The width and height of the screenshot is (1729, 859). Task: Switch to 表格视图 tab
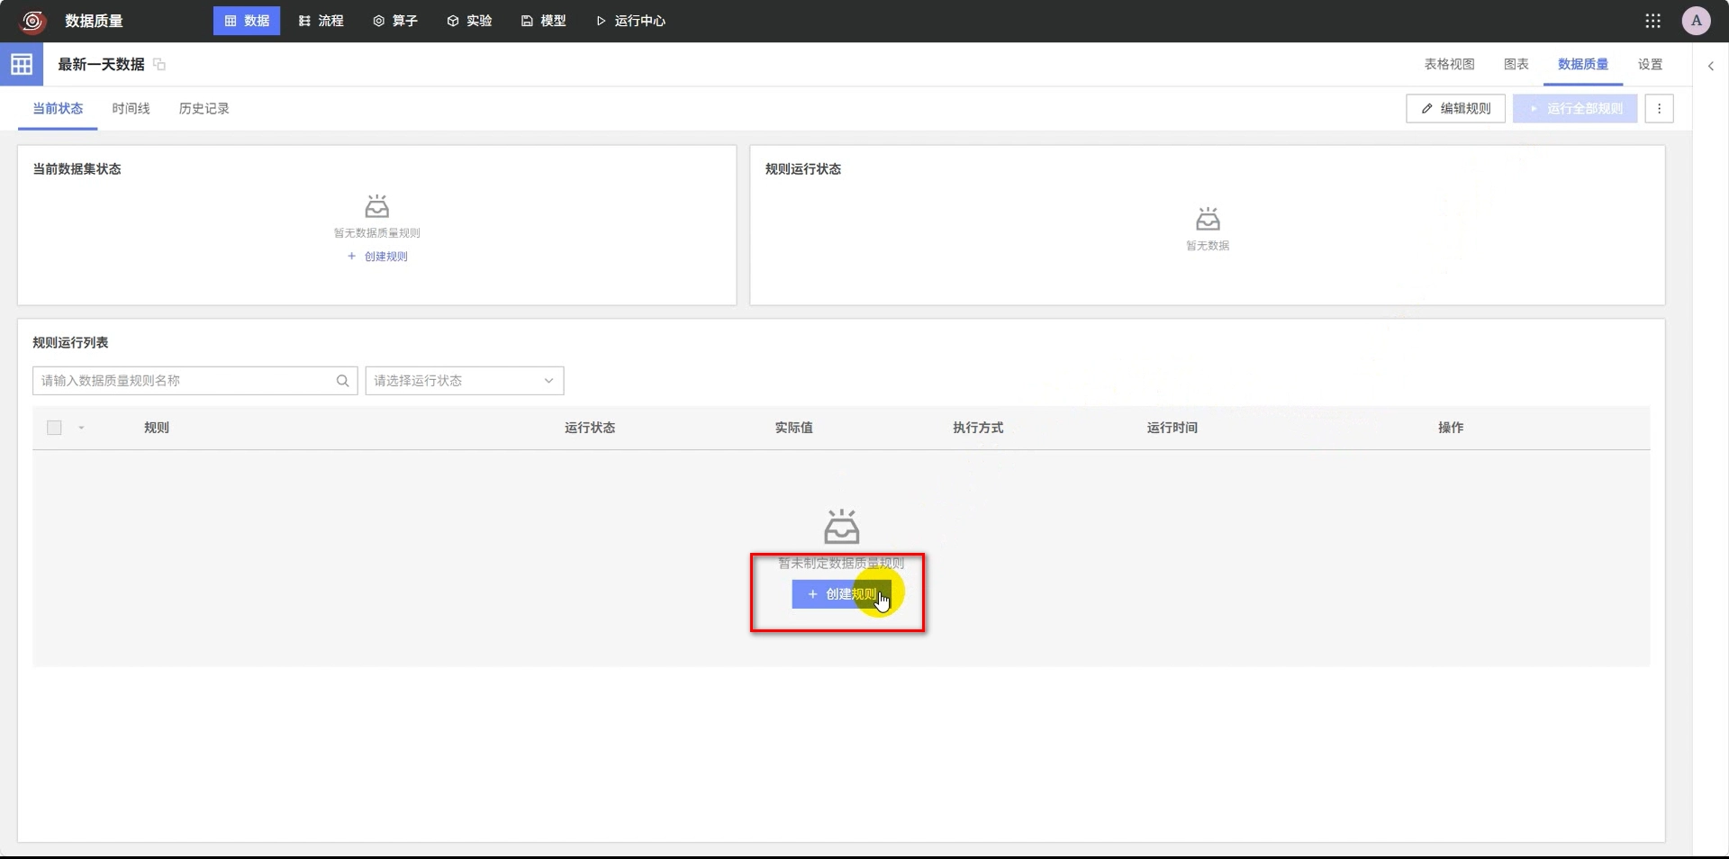pyautogui.click(x=1449, y=64)
